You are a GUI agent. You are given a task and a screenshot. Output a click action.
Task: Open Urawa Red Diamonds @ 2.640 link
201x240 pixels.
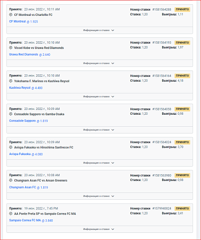[x=30, y=55]
